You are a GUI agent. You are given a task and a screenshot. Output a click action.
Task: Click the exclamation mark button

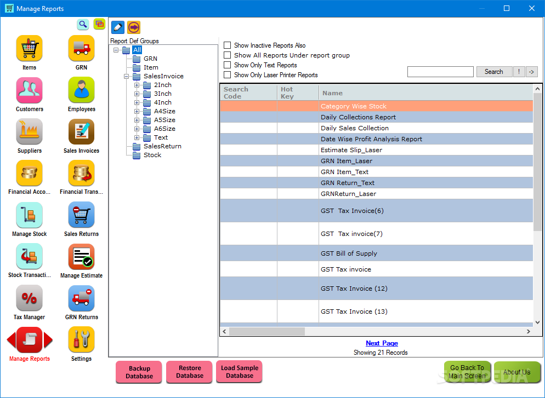[519, 72]
